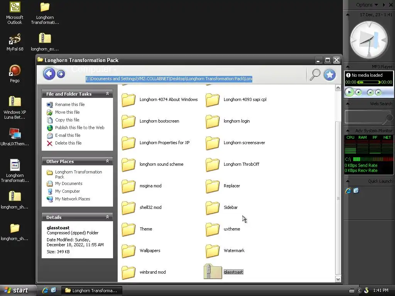Select the glasstoast zipped folder
This screenshot has width=395, height=296.
(x=223, y=272)
